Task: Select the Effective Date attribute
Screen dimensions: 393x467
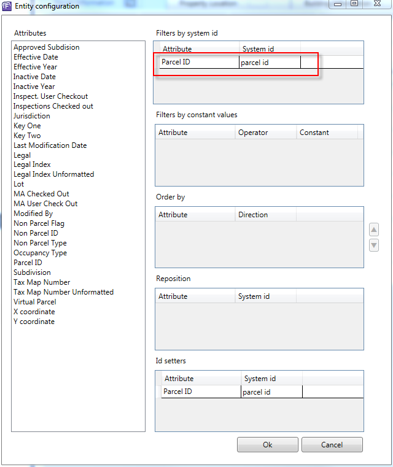Action: (x=36, y=57)
